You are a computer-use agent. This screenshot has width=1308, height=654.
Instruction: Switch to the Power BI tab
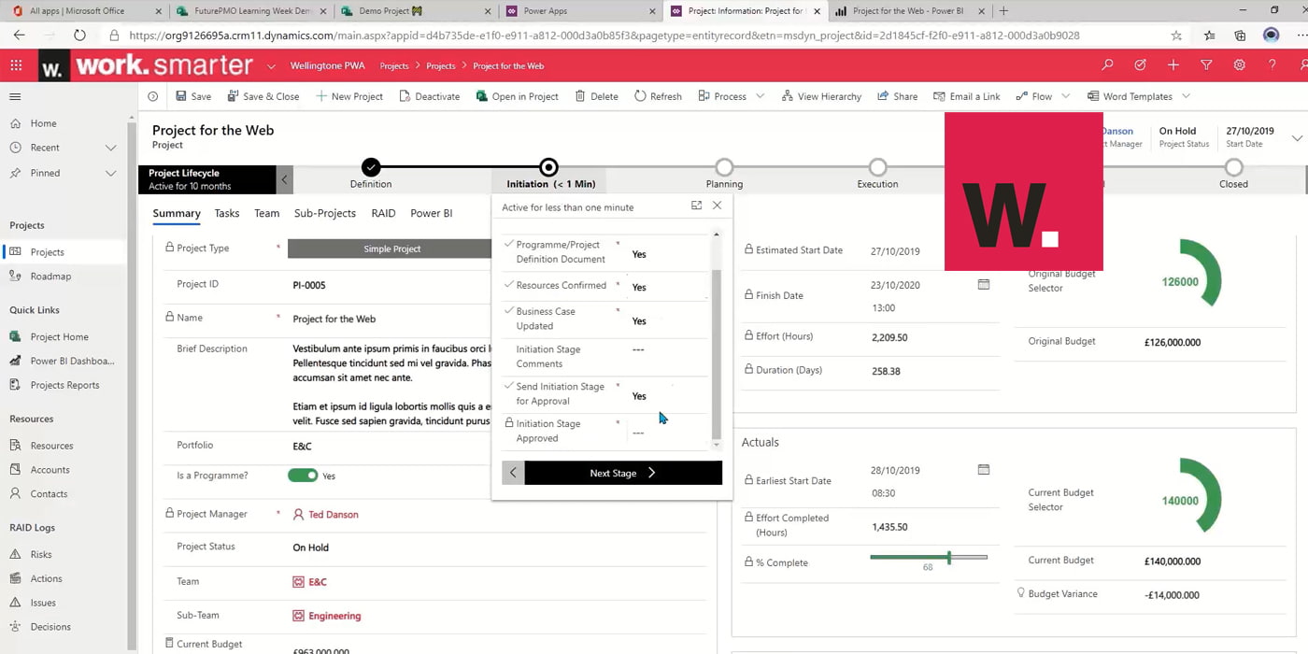(432, 213)
